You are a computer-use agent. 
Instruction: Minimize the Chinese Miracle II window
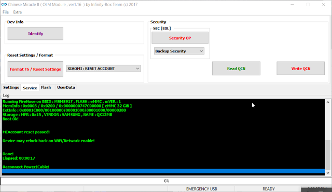[x=292, y=5]
